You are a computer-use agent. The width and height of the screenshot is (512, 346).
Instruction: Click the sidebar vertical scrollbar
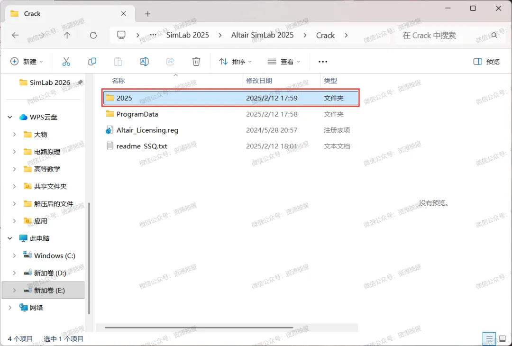point(89,258)
